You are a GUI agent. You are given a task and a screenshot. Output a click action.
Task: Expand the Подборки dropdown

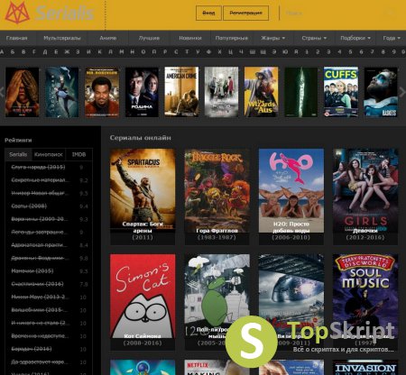pos(355,38)
